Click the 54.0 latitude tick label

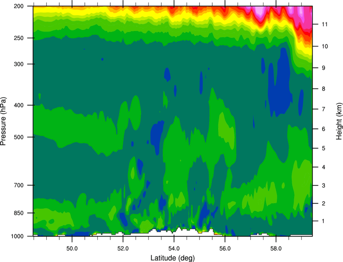(x=174, y=249)
